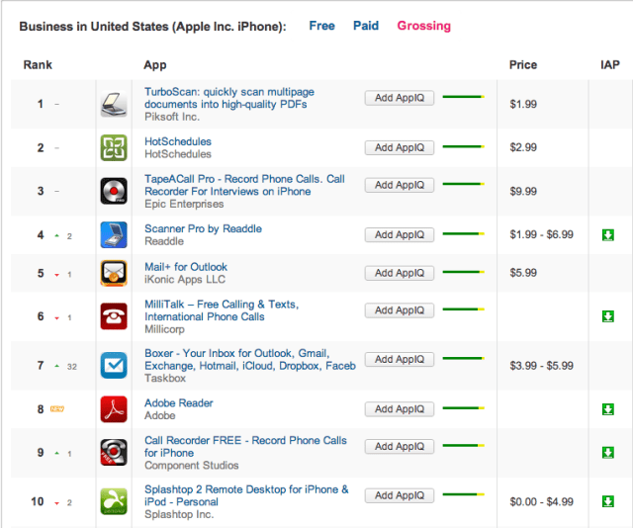Image resolution: width=633 pixels, height=528 pixels.
Task: Select the Grossing chart tab
Action: 423,26
